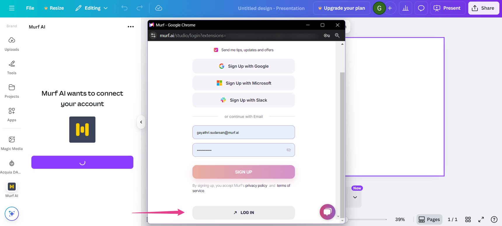Open Murf AI three-dot options menu
The height and width of the screenshot is (226, 502).
coord(130,27)
